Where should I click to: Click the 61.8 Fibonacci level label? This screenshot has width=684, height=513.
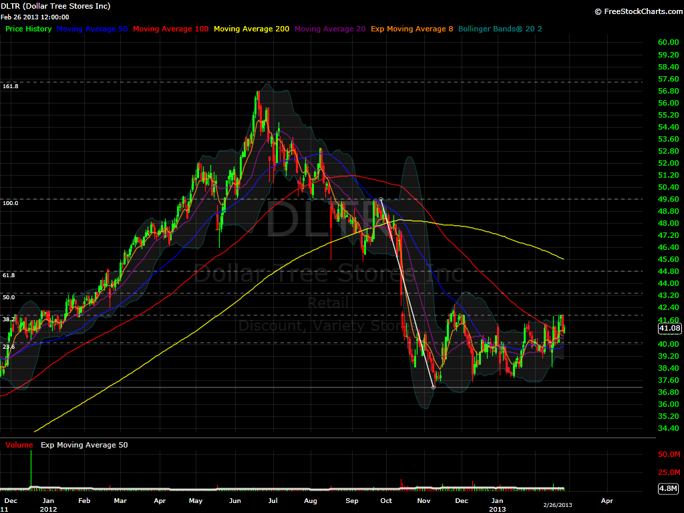click(x=9, y=275)
